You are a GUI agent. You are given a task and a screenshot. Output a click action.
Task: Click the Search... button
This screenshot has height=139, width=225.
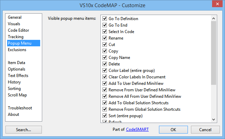coord(24,130)
